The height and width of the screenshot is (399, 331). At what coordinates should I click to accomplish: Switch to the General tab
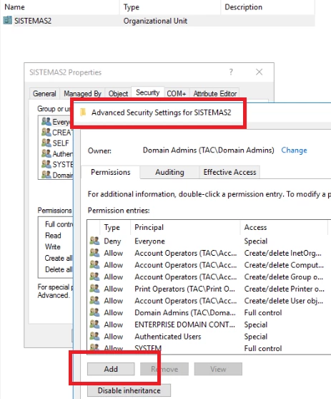(44, 94)
